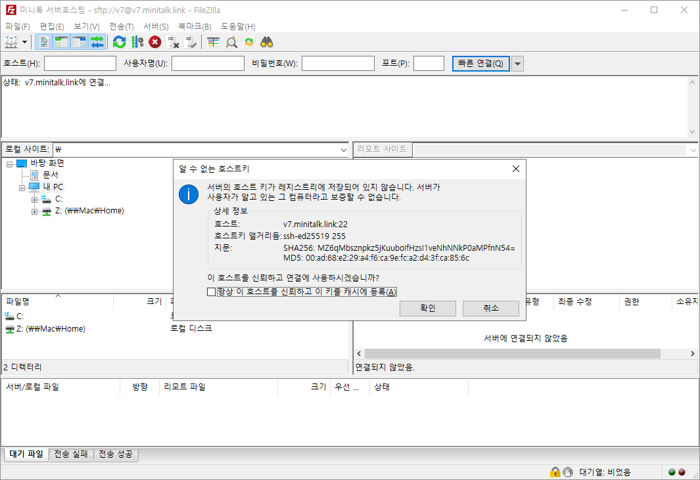Expand the Z: drive tree node
This screenshot has width=700, height=480.
point(34,211)
